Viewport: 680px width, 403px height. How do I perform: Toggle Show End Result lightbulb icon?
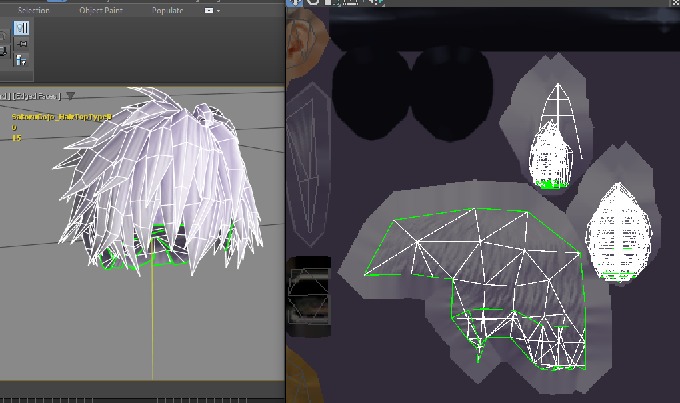21,28
